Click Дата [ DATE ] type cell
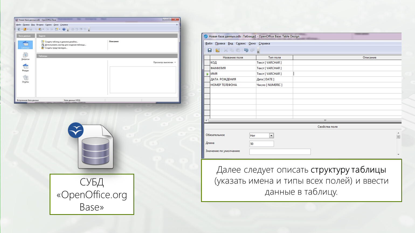The width and height of the screenshot is (415, 233). [274, 79]
